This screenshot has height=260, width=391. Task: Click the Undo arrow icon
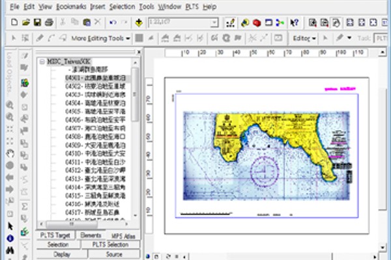point(113,23)
